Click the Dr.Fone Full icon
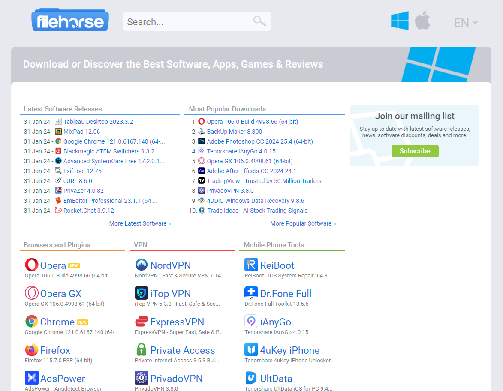This screenshot has height=391, width=503. (x=251, y=293)
